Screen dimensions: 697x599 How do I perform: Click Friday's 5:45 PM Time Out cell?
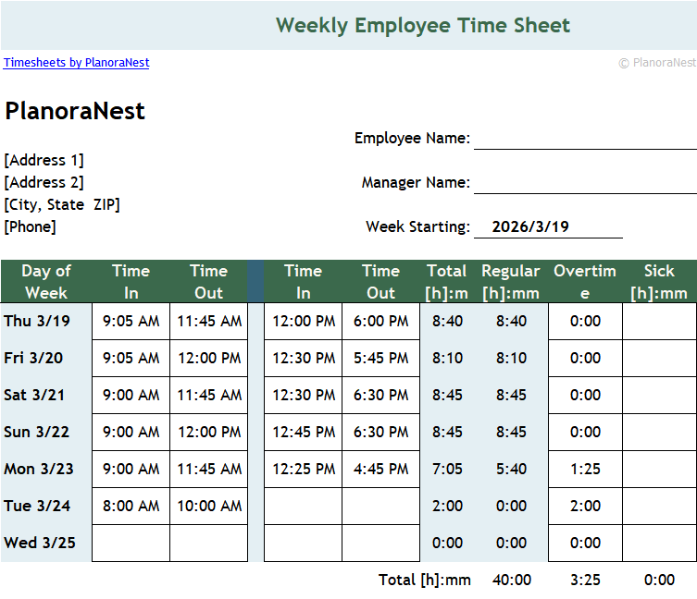click(x=381, y=358)
